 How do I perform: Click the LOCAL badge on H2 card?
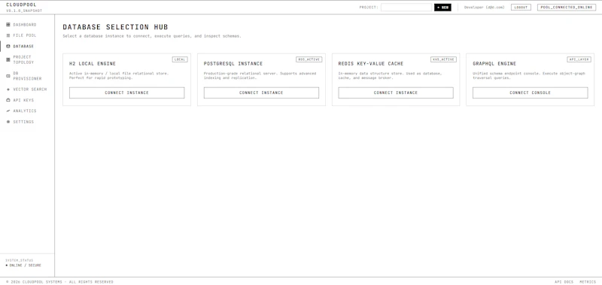pyautogui.click(x=180, y=59)
